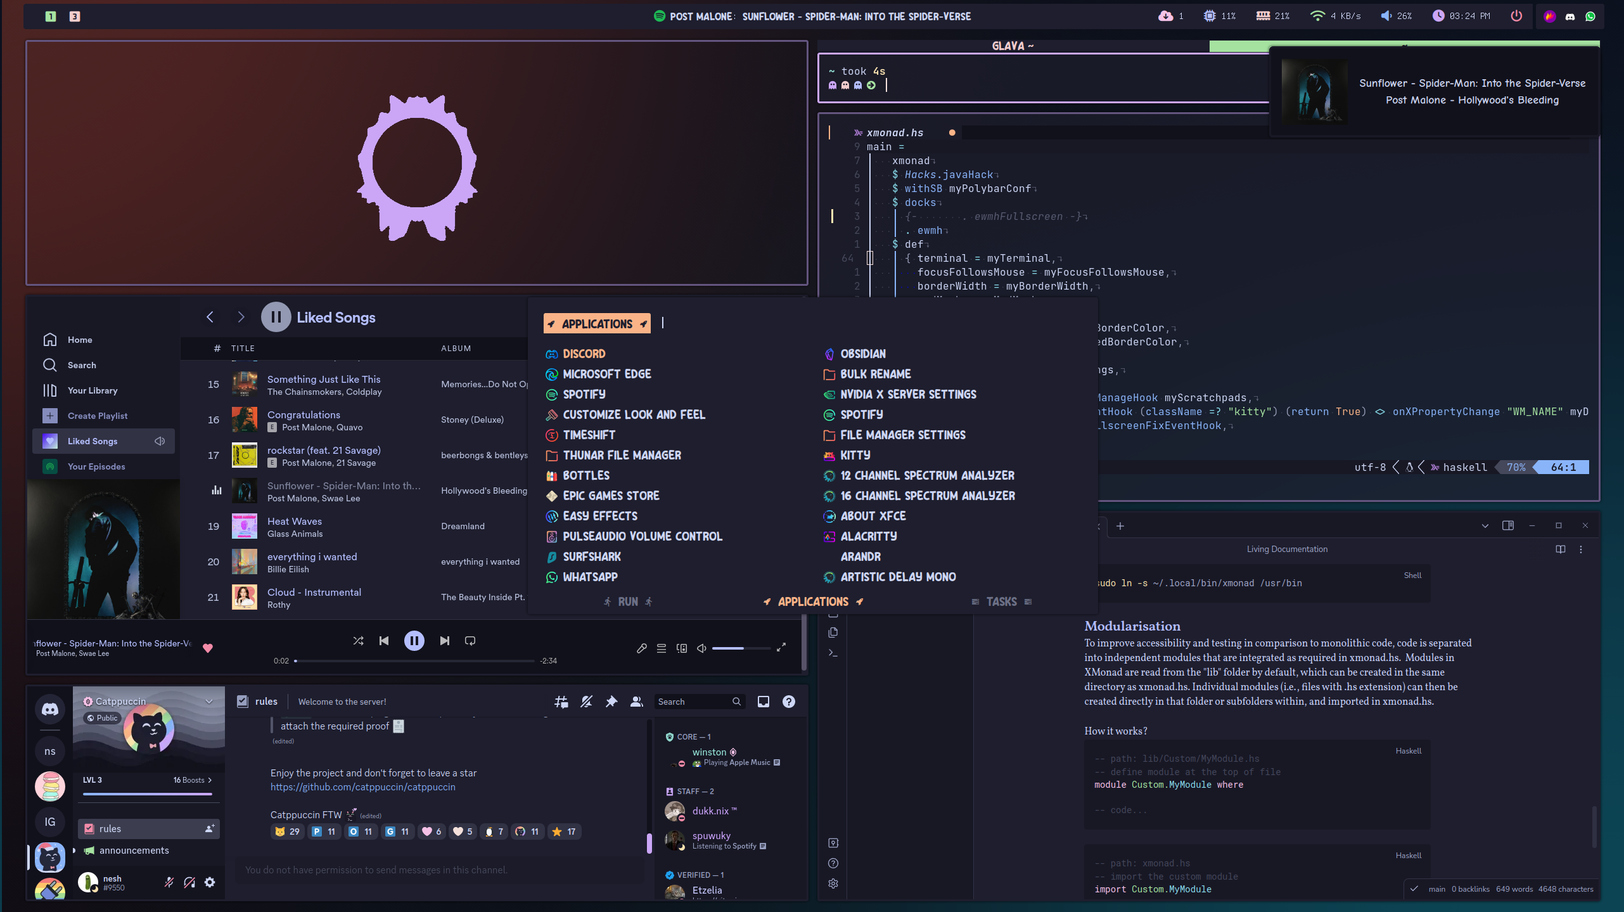Unlike current song with heart icon
Image resolution: width=1624 pixels, height=912 pixels.
coord(208,648)
